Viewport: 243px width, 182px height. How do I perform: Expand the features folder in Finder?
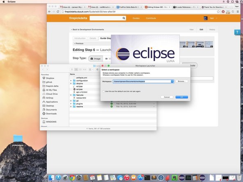tap(71, 95)
